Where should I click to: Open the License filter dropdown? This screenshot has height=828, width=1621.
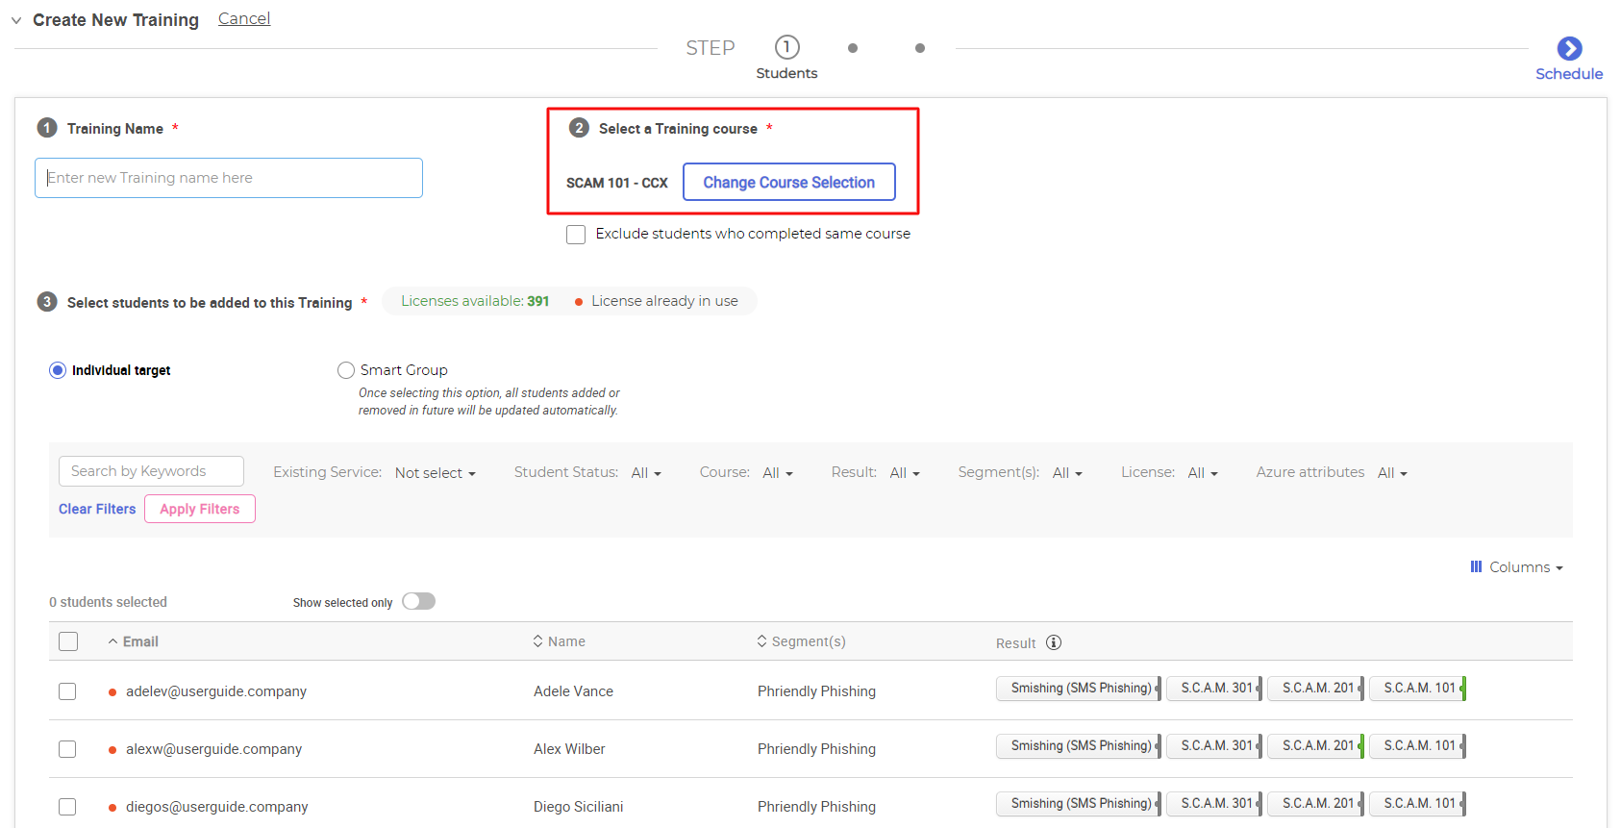point(1203,473)
